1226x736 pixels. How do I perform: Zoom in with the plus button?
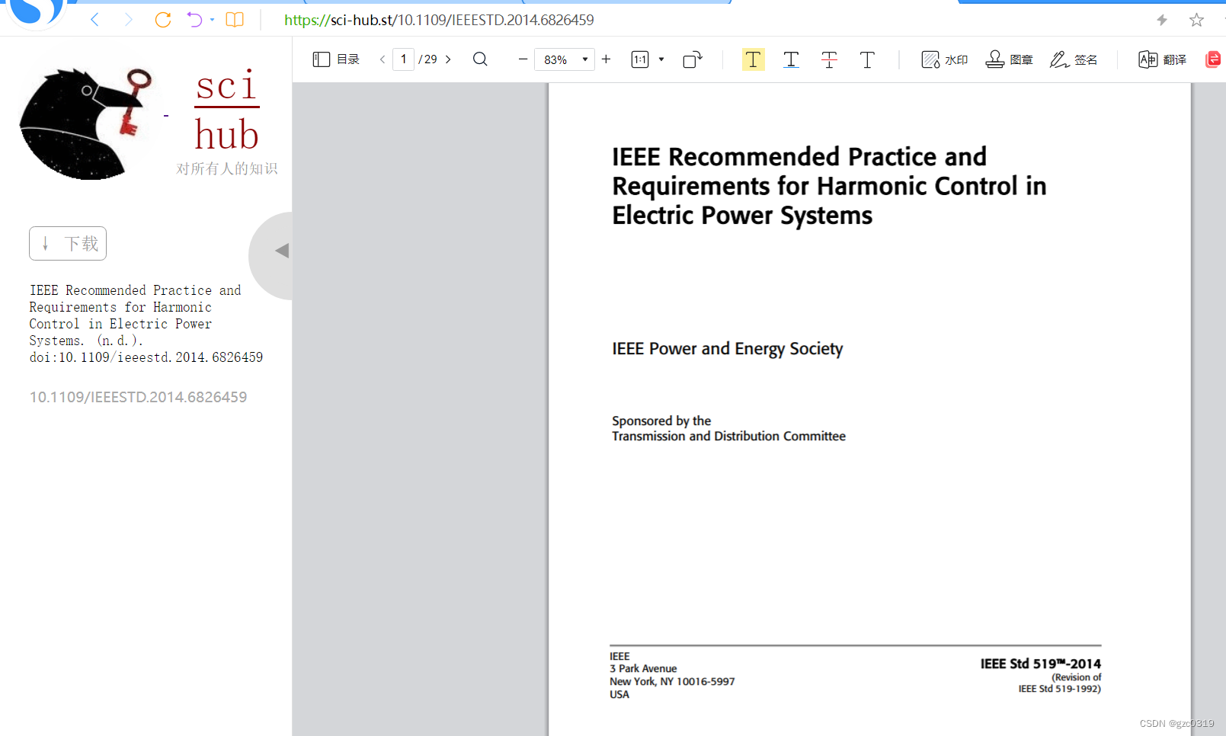pos(607,59)
